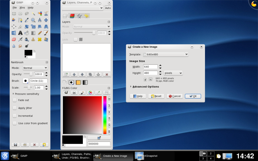Click Cancel in Create a New Image

[174, 96]
